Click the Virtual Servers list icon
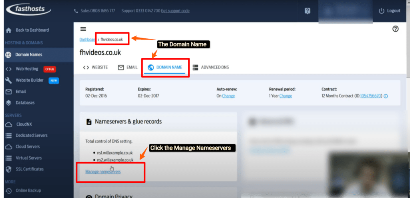 pyautogui.click(x=9, y=158)
